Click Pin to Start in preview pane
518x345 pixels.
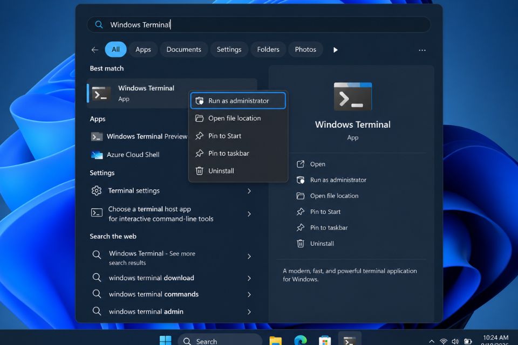[325, 212]
